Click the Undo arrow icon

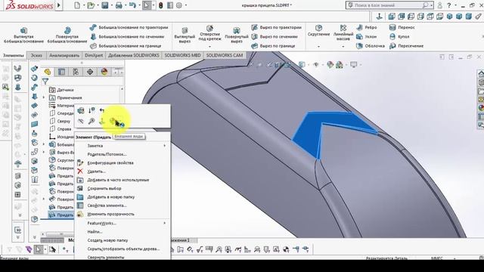pos(132,5)
